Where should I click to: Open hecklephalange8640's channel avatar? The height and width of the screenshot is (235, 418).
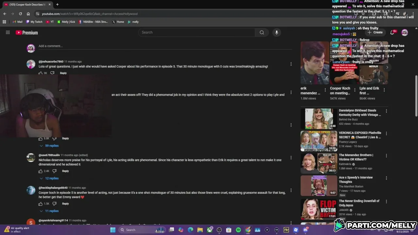[31, 190]
